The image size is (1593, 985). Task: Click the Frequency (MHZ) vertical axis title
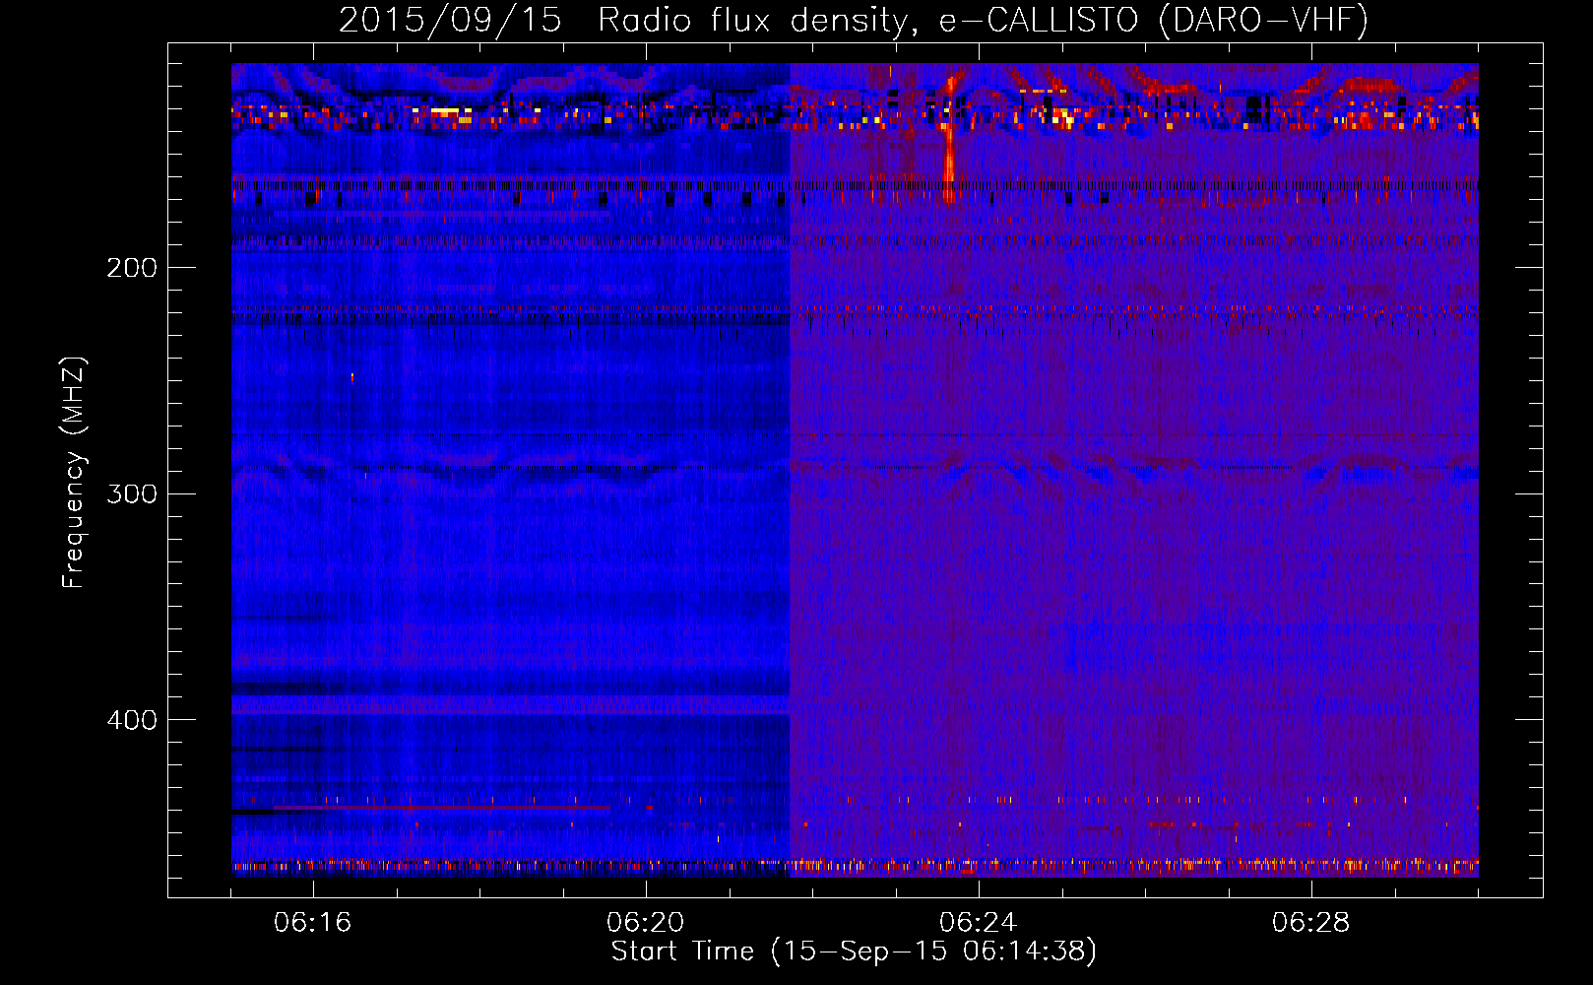click(x=74, y=473)
